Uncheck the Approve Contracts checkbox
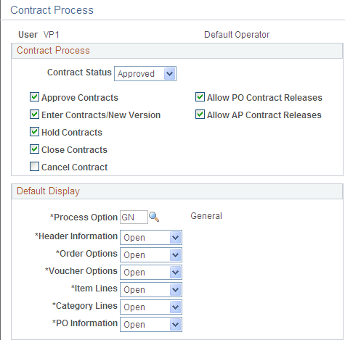 tap(34, 97)
